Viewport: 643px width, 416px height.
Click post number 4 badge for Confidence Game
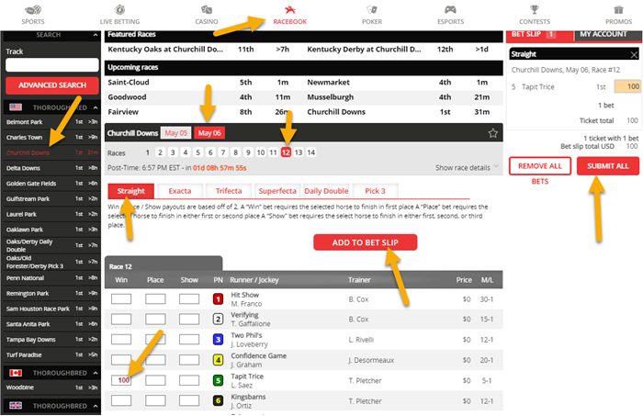coord(219,360)
